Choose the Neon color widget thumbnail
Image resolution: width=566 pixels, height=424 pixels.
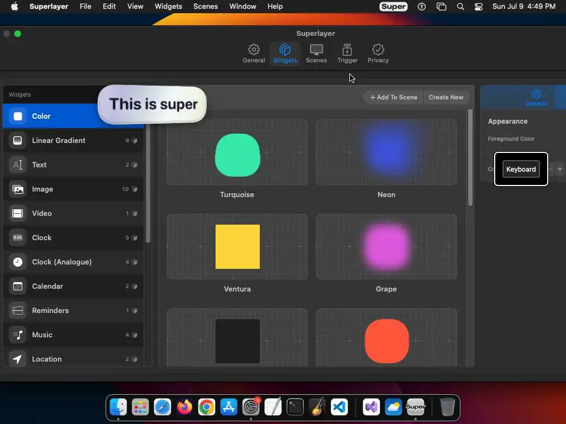point(386,152)
